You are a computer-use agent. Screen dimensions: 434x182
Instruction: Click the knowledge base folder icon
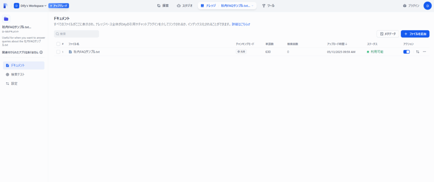click(x=6, y=19)
